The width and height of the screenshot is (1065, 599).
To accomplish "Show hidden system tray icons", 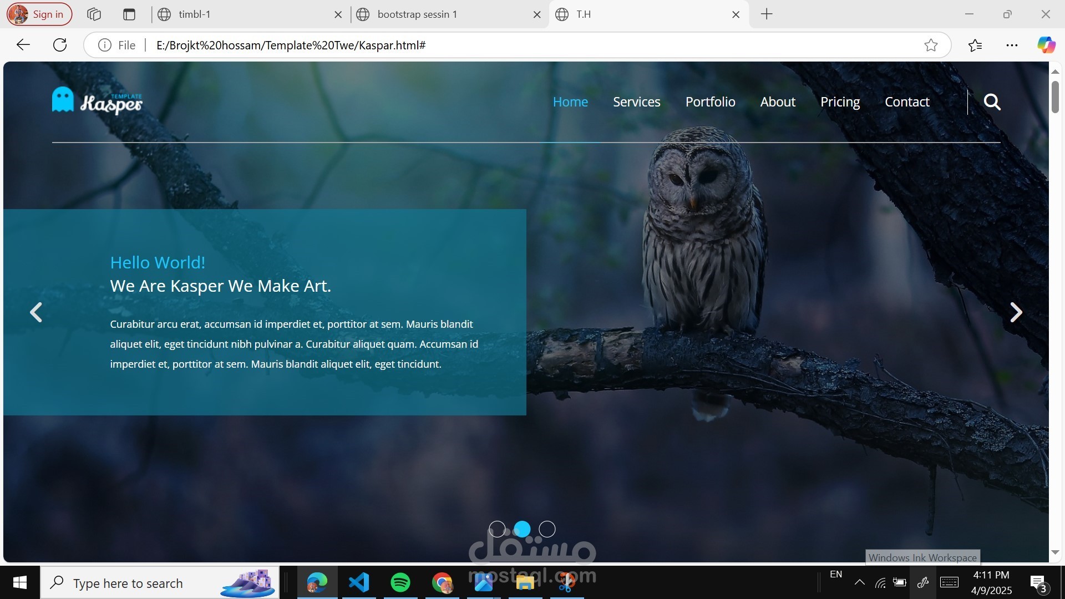I will [x=859, y=582].
